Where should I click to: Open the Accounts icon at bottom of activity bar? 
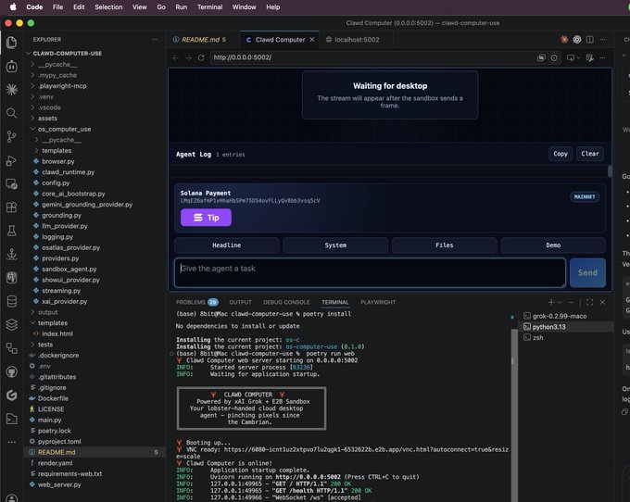tap(12, 498)
